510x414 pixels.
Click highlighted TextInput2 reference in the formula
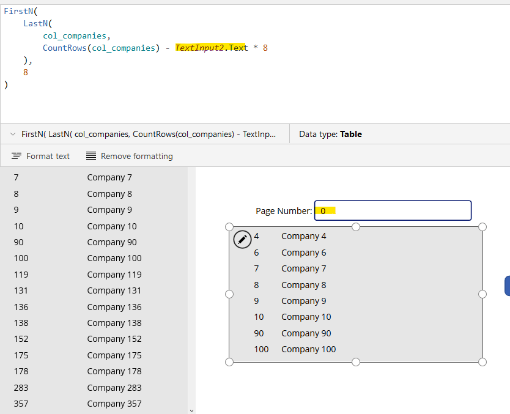click(200, 48)
